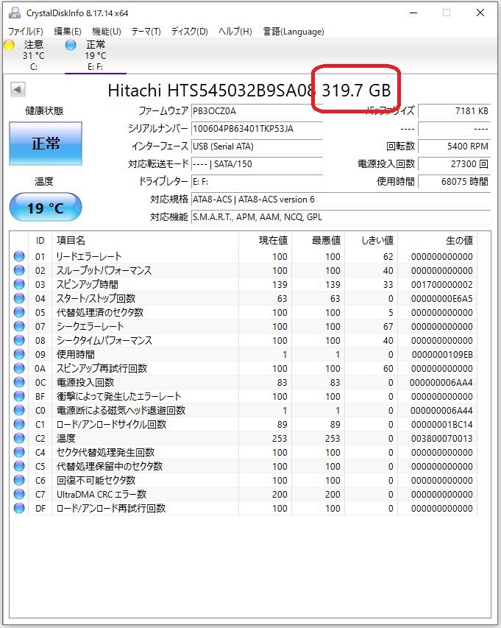Image resolution: width=501 pixels, height=628 pixels.
Task: Click the drive letter field E: F:
Action: coord(257,181)
